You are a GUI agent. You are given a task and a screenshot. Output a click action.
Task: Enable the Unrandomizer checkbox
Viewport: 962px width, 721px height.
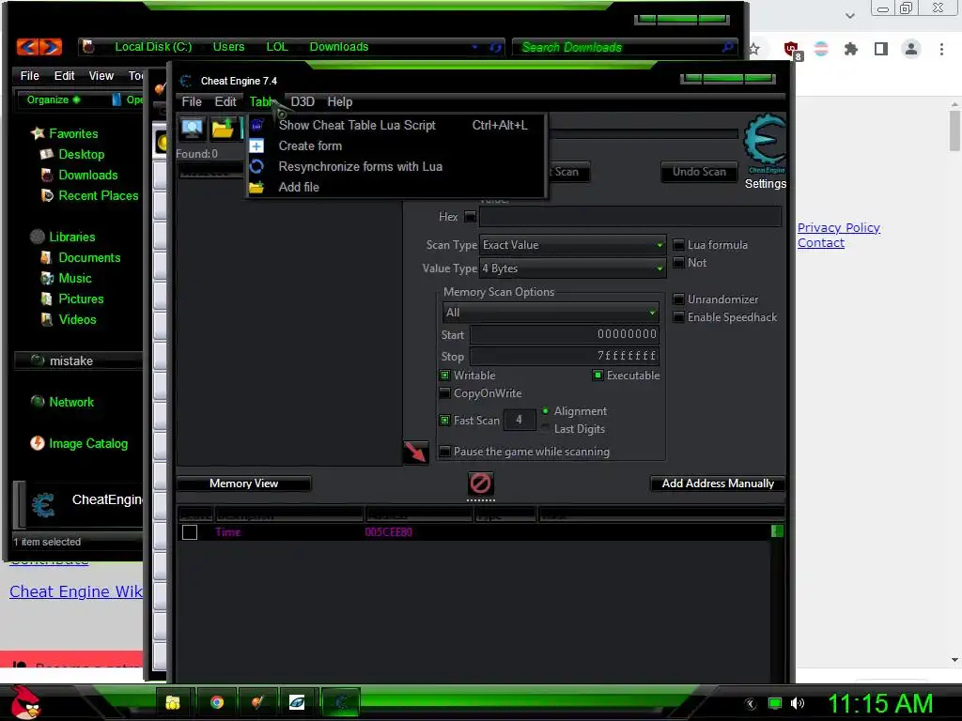click(x=678, y=299)
